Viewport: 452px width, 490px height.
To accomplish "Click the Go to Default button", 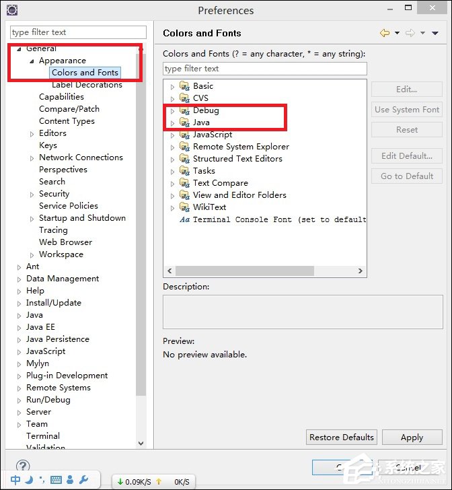I will tap(407, 176).
